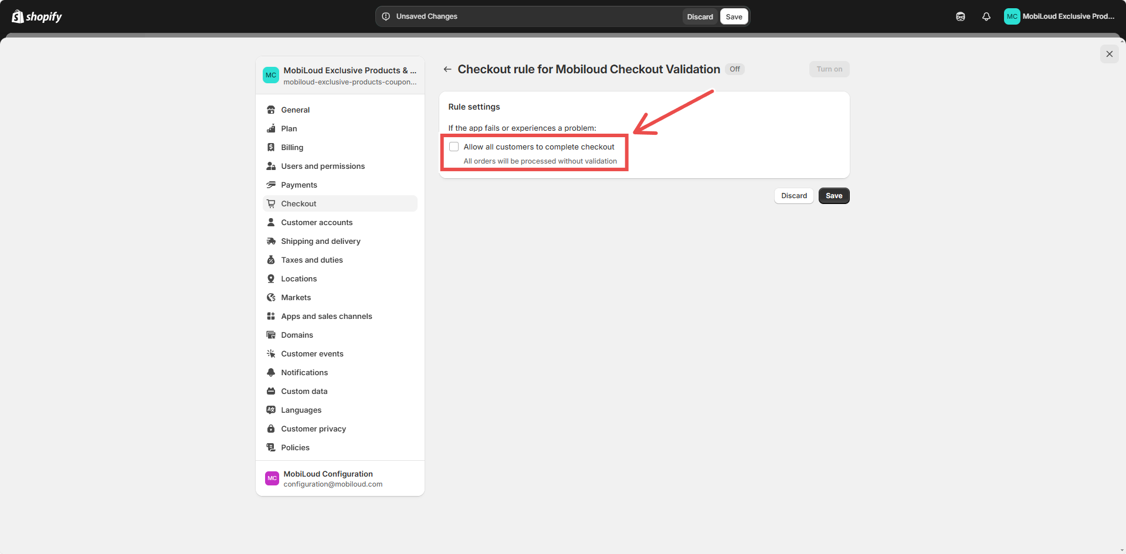1126x554 pixels.
Task: Click the Billing receipt icon
Action: tap(271, 147)
